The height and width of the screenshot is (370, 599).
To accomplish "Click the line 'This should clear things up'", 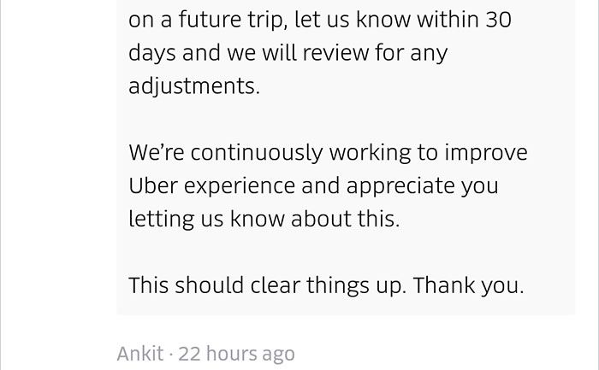I will click(x=267, y=285).
